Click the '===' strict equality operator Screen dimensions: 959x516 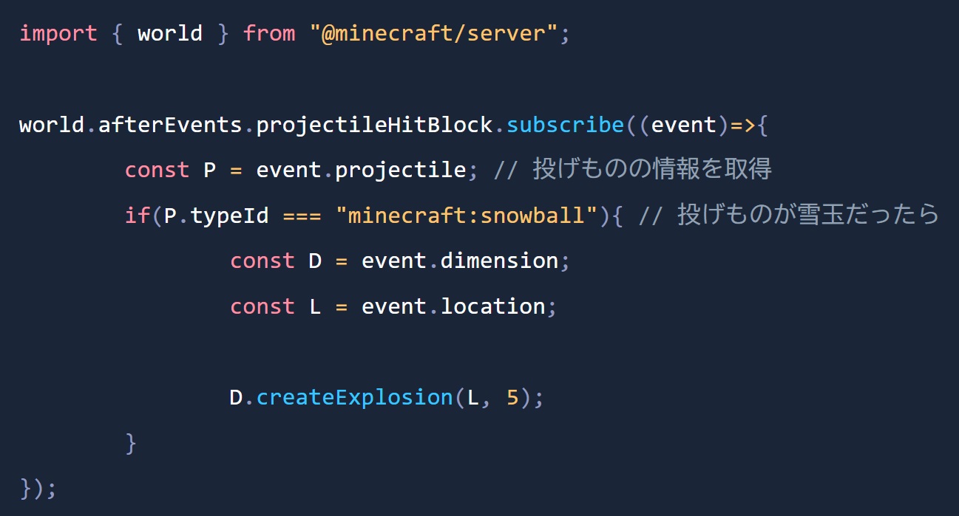click(302, 216)
